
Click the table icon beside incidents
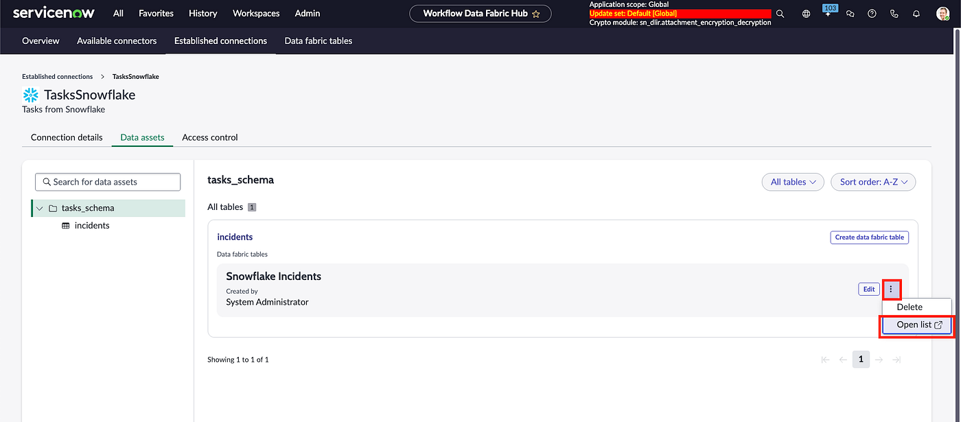[x=66, y=226]
